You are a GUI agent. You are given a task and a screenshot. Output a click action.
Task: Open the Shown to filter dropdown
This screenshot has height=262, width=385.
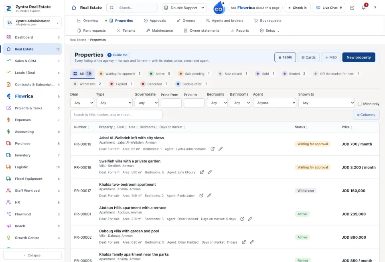(326, 103)
